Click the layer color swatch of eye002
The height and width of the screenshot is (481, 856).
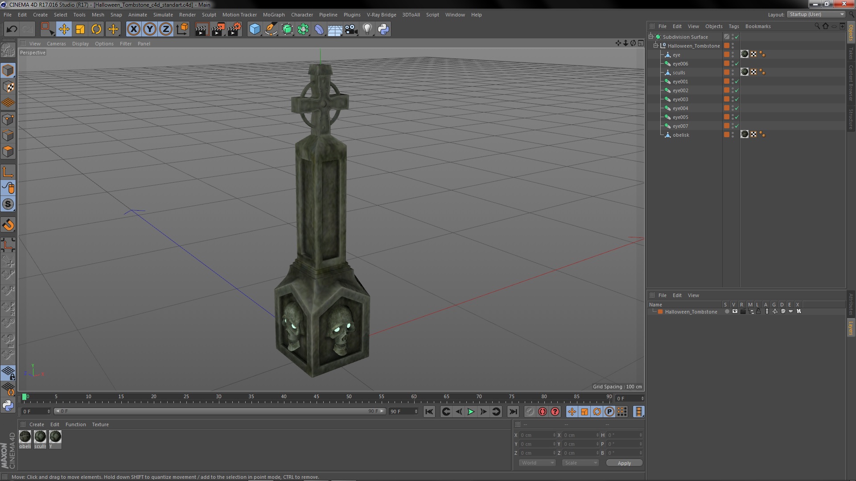coord(727,90)
